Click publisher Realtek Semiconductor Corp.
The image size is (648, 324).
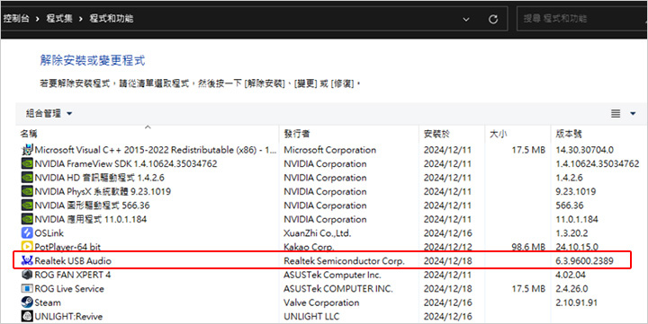(x=344, y=260)
